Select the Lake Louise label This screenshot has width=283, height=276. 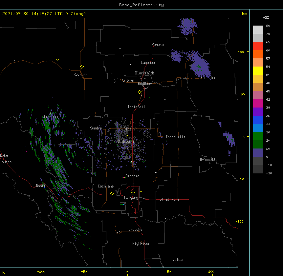click(x=6, y=159)
